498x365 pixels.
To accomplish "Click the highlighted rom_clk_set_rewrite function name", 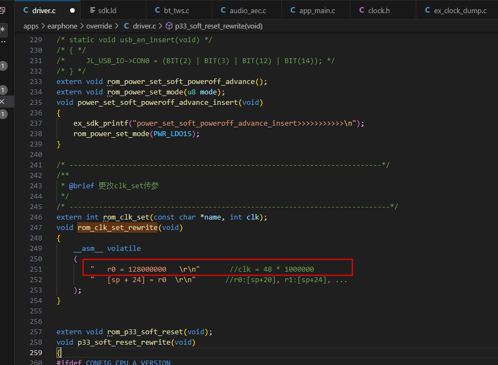I will pos(117,228).
